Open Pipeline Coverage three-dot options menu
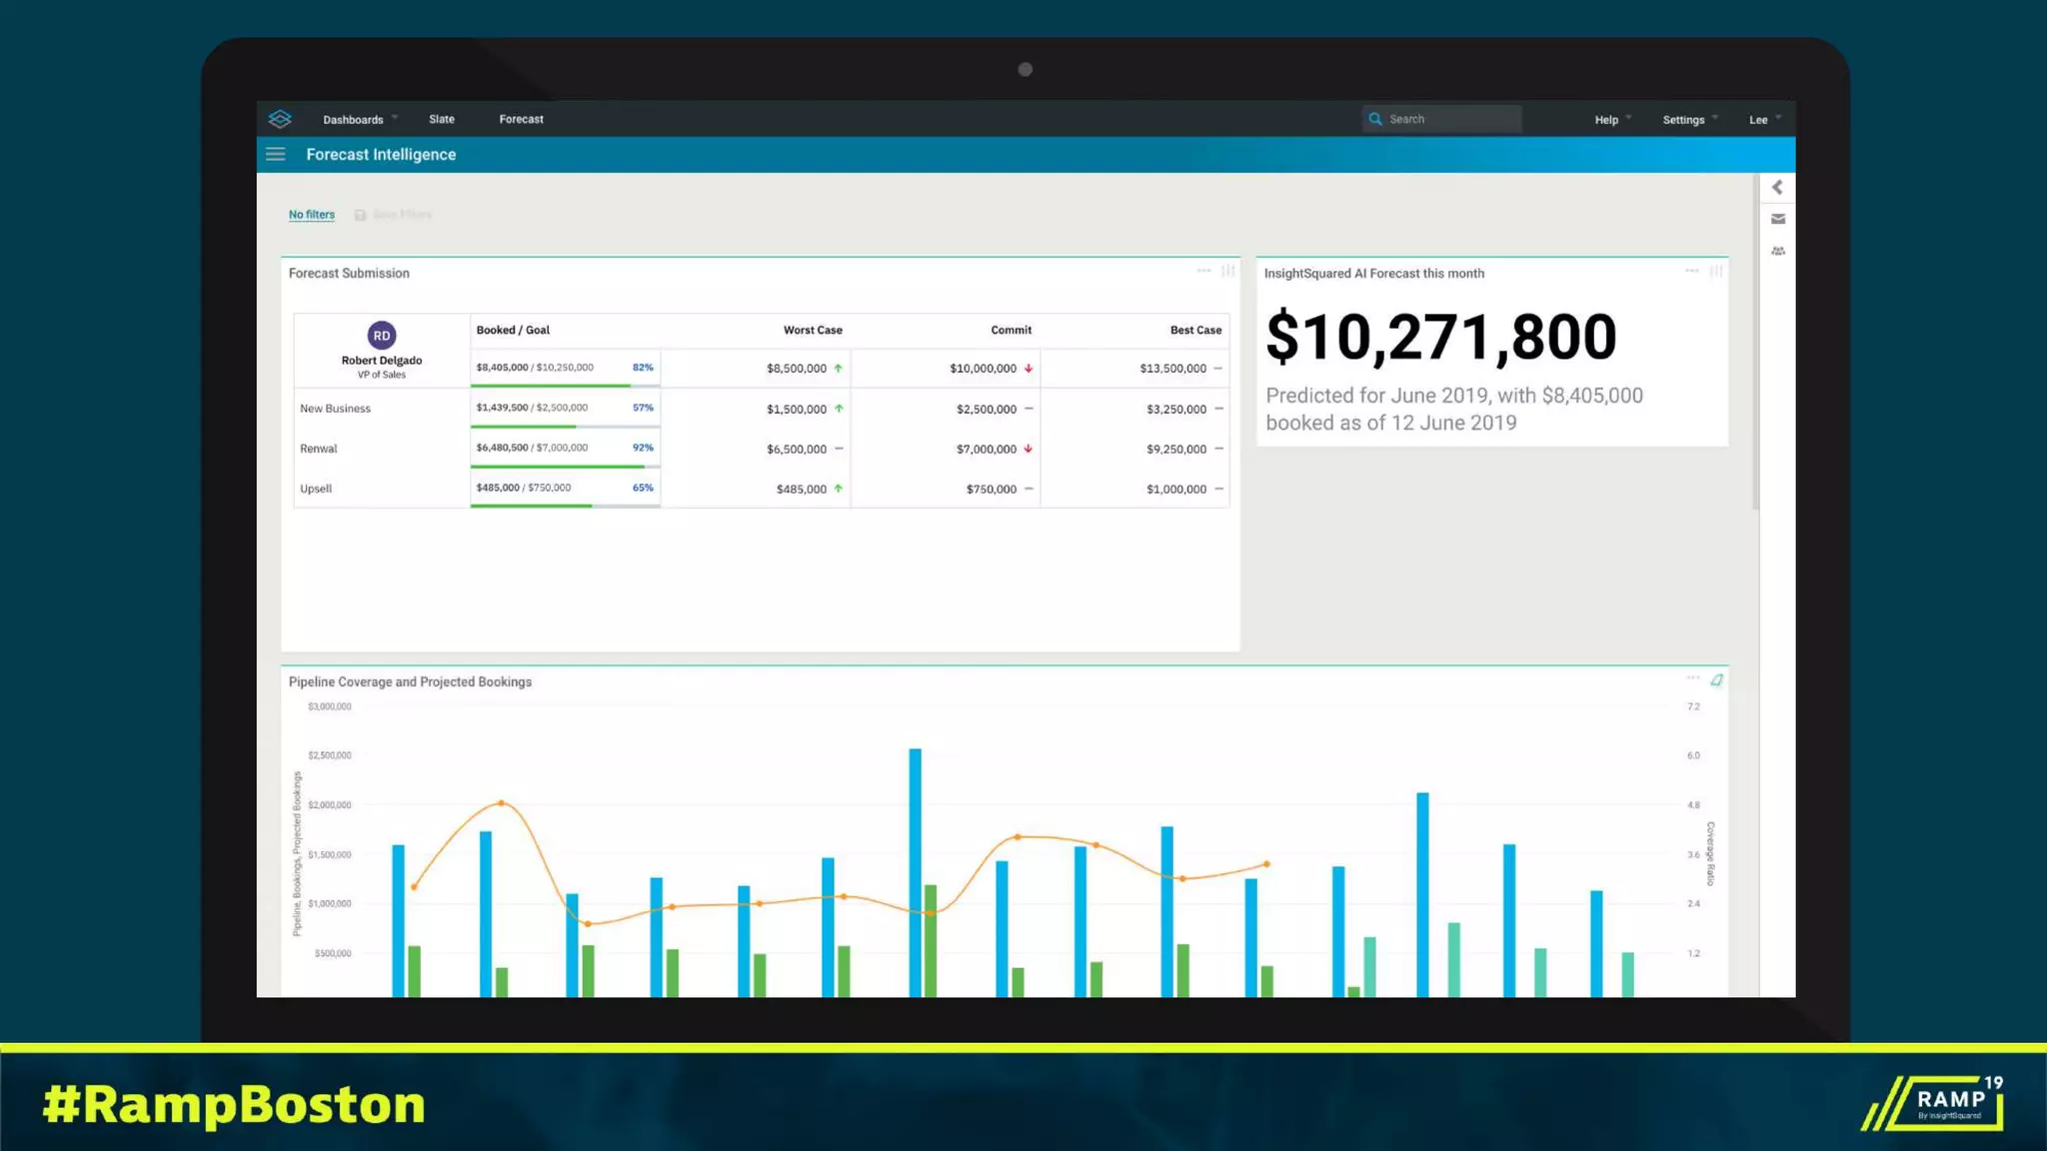This screenshot has width=2047, height=1151. (x=1693, y=678)
